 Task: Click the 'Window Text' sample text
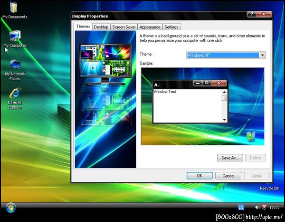(x=165, y=92)
